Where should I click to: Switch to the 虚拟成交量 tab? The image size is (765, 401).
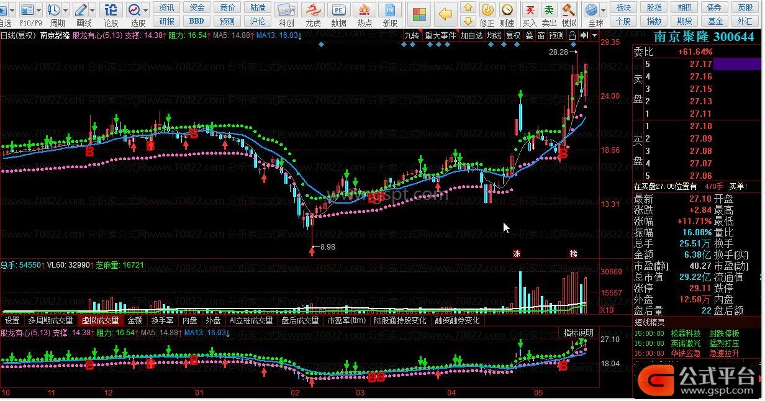tap(100, 321)
